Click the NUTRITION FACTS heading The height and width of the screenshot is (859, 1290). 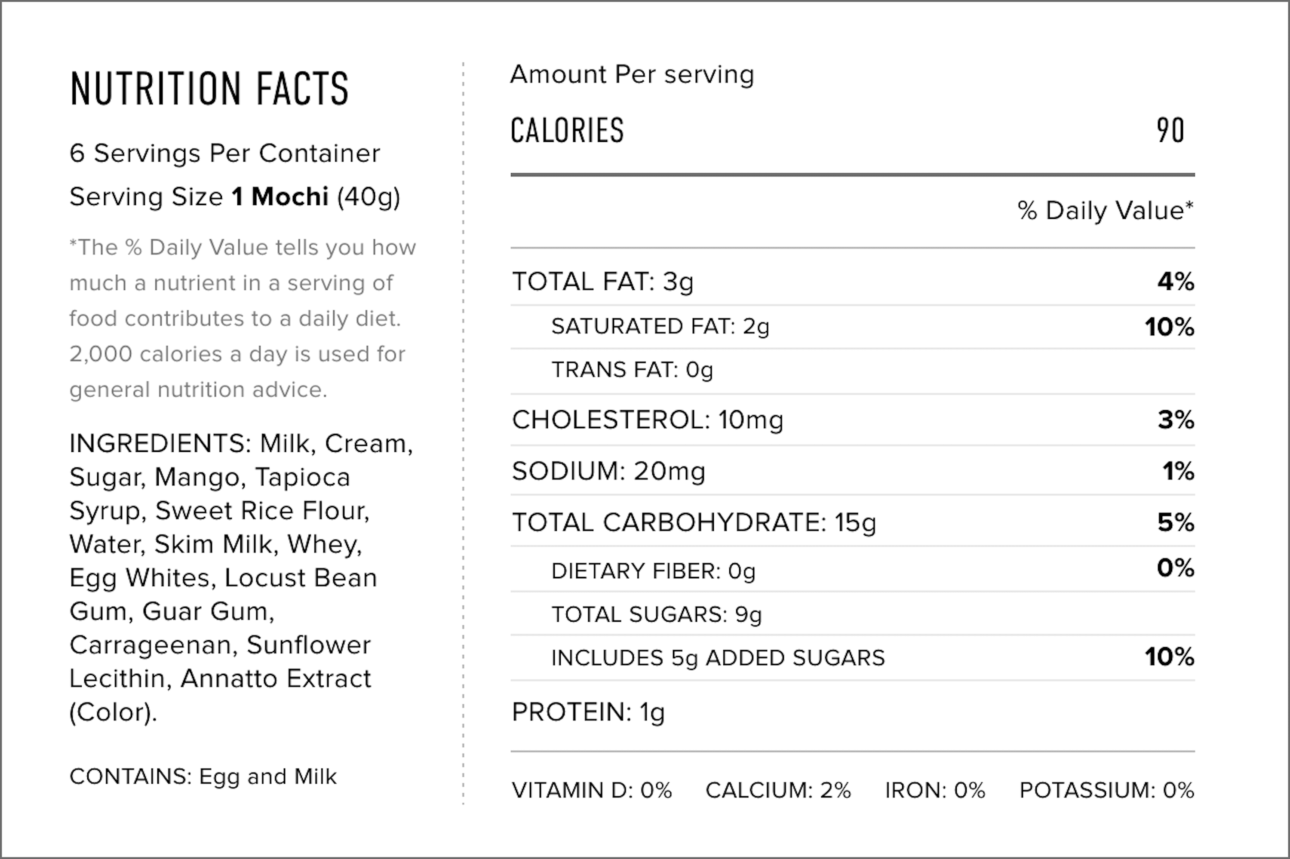pyautogui.click(x=209, y=88)
